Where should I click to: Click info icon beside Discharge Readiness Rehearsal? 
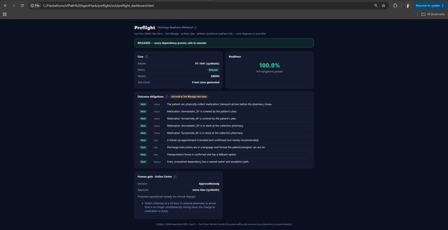[195, 28]
